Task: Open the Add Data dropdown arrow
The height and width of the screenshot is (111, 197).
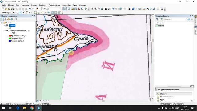Action: [x=39, y=9]
